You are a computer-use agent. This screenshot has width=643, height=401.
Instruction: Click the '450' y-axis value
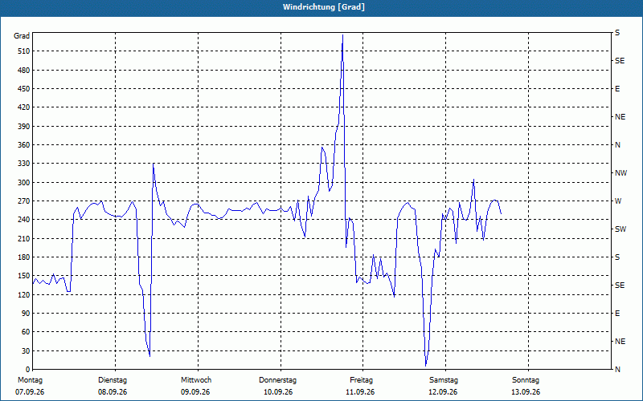[x=24, y=89]
